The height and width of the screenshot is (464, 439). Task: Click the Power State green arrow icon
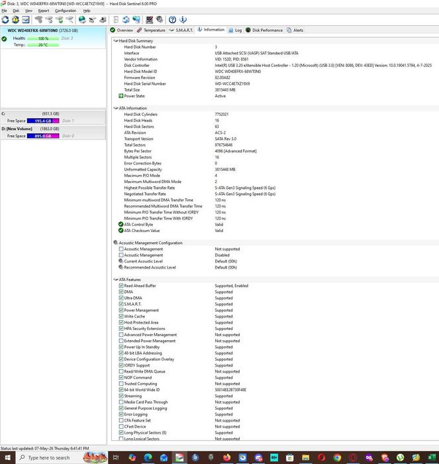pos(121,96)
